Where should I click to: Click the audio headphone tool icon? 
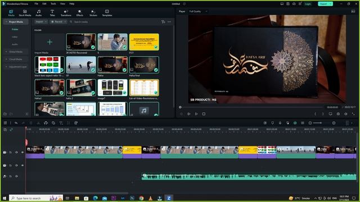click(46, 123)
